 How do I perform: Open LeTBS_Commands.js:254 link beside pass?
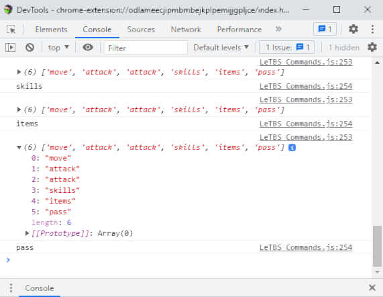[x=306, y=247]
